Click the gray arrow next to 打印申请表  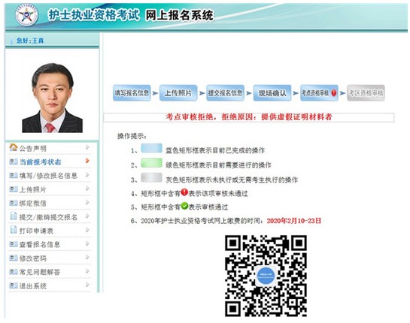tap(87, 230)
